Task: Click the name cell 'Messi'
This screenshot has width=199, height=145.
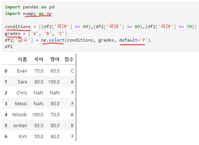Action: pyautogui.click(x=21, y=103)
